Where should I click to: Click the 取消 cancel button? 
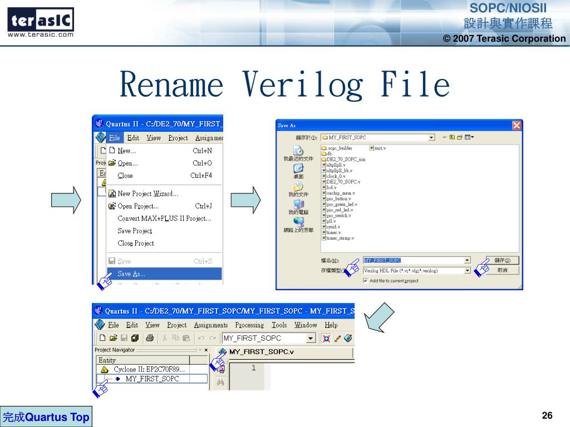[503, 270]
